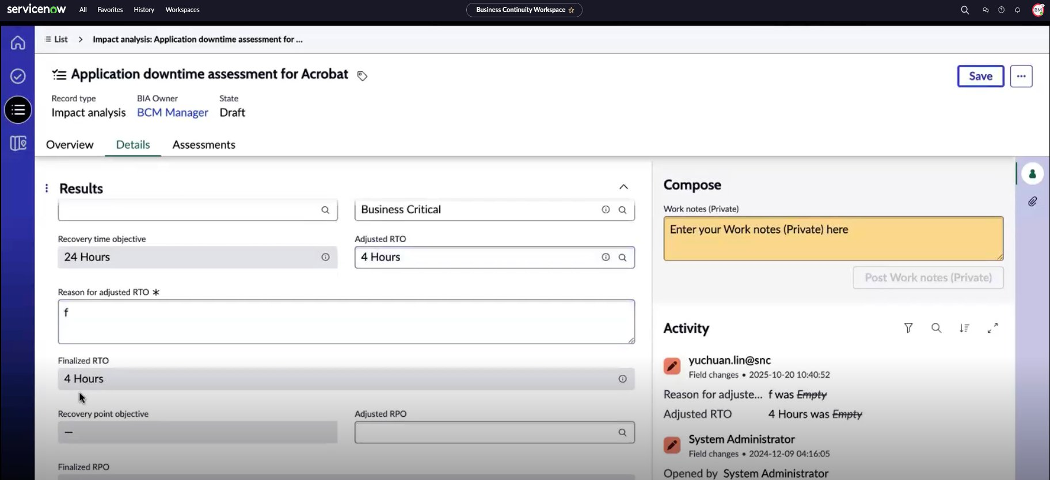Open the Home icon in left sidebar
Image resolution: width=1050 pixels, height=480 pixels.
pos(18,43)
